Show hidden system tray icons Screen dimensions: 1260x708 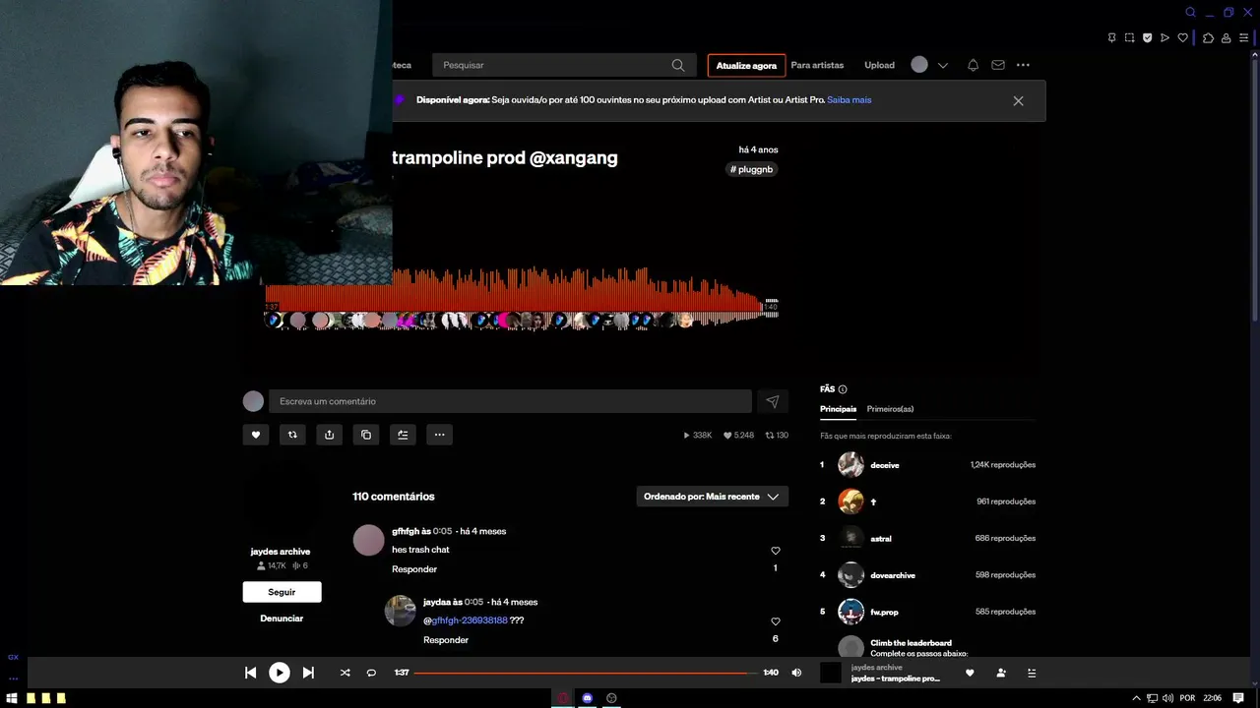1137,698
